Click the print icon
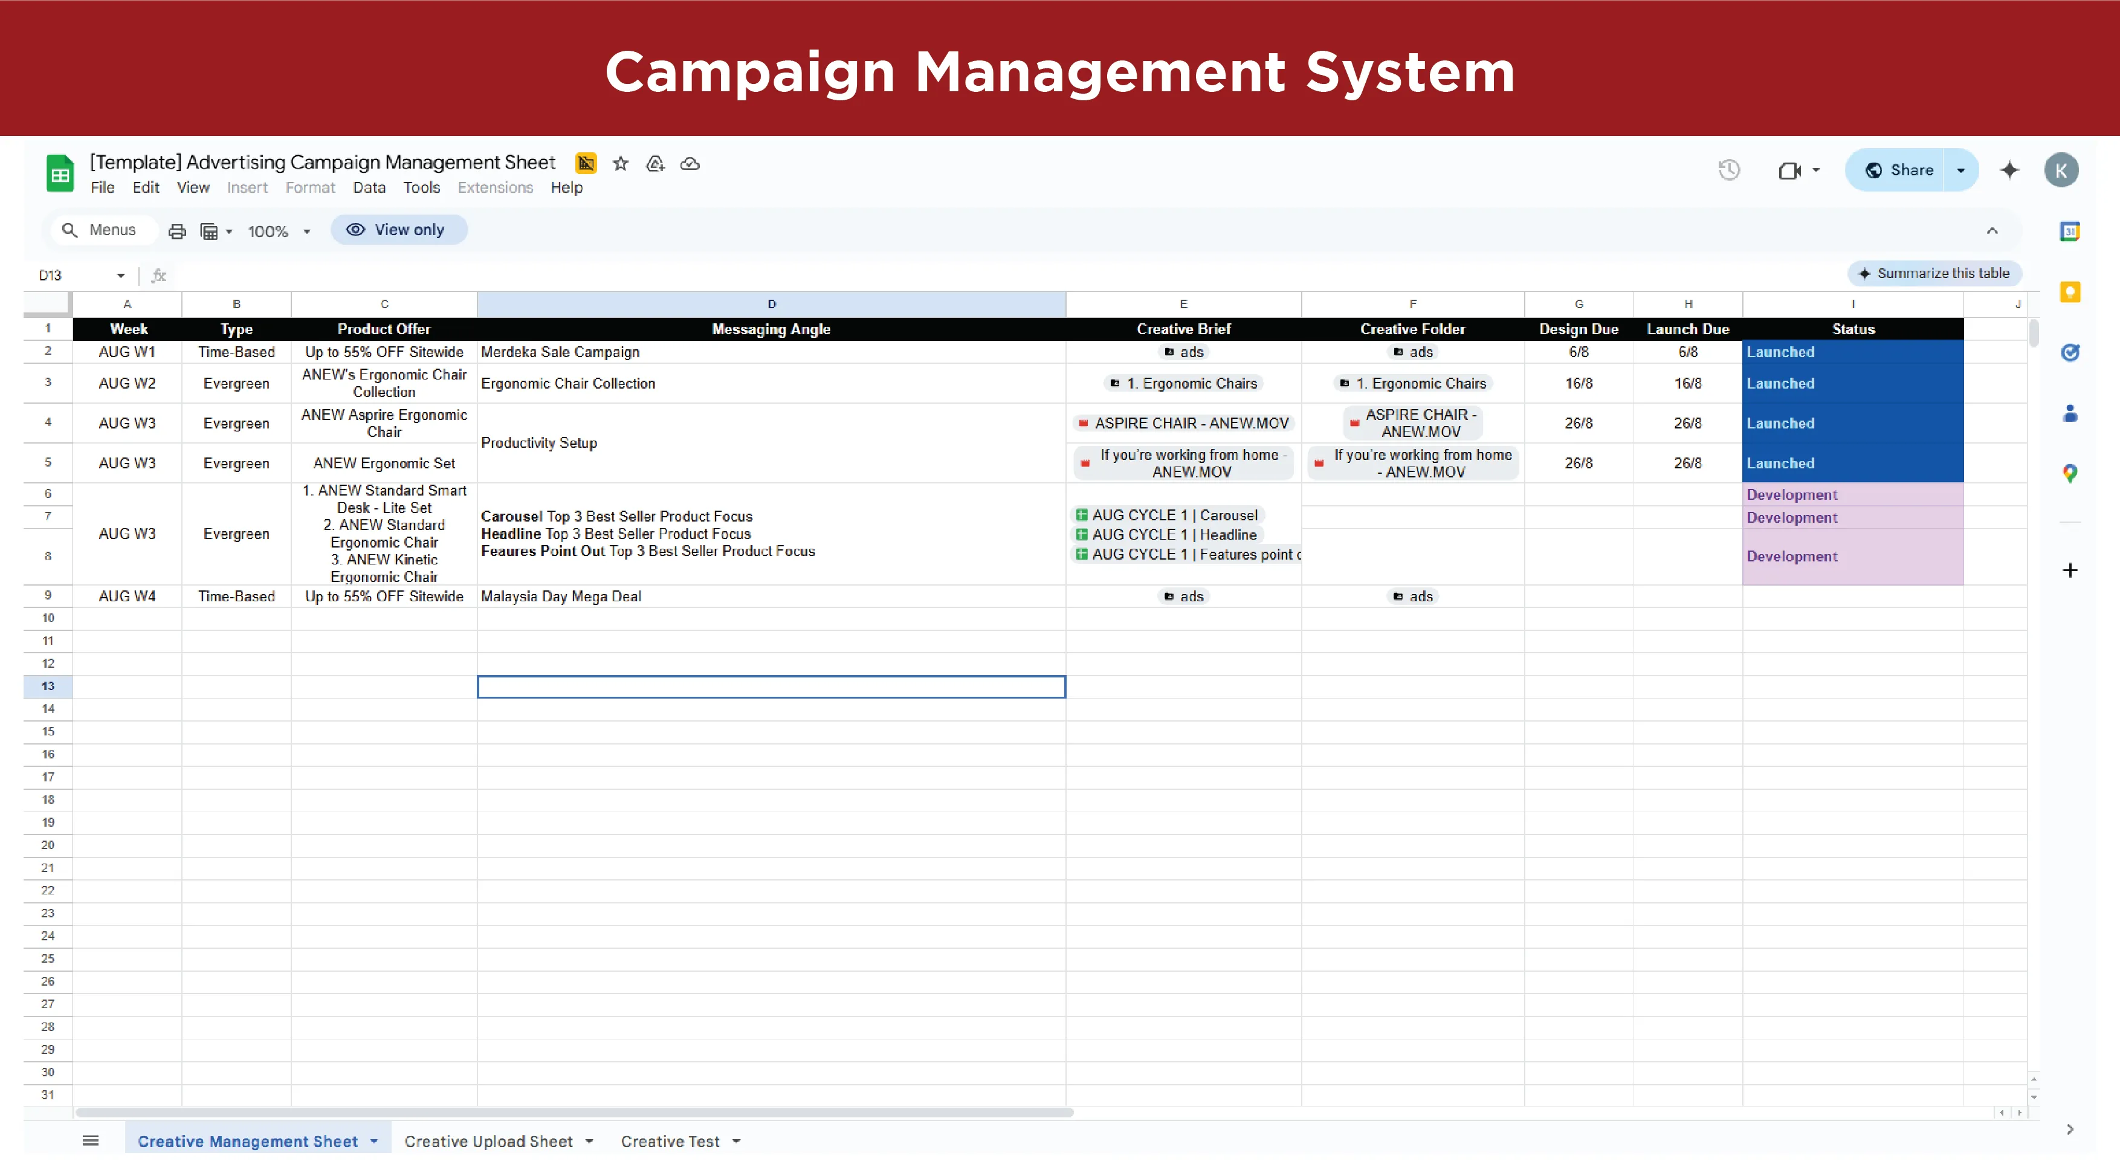The image size is (2120, 1176). click(x=177, y=231)
